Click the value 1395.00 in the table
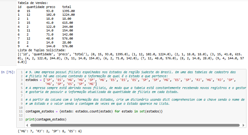 (x=68, y=11)
